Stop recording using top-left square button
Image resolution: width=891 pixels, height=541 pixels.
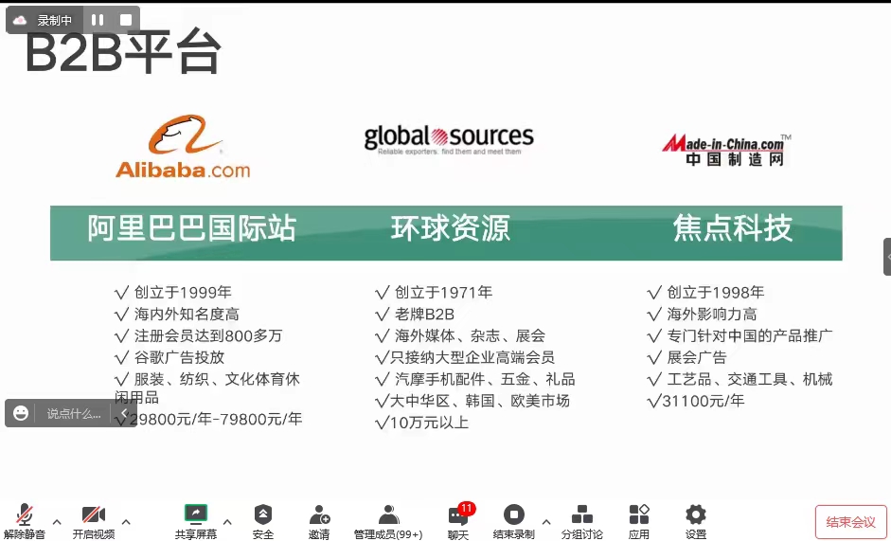(x=126, y=20)
